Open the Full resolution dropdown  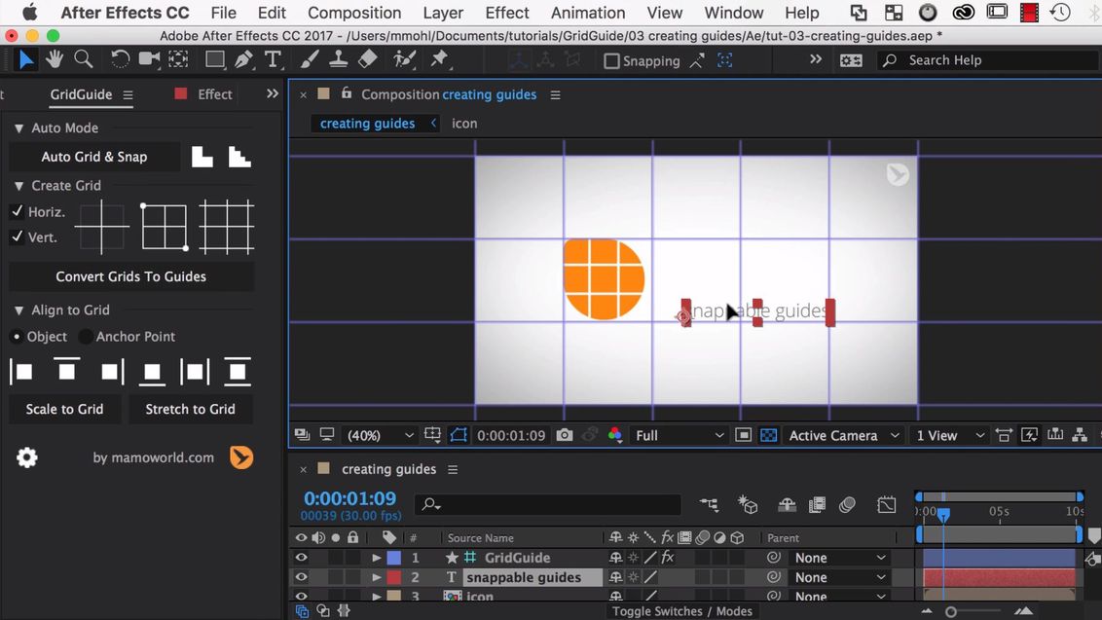pos(679,435)
